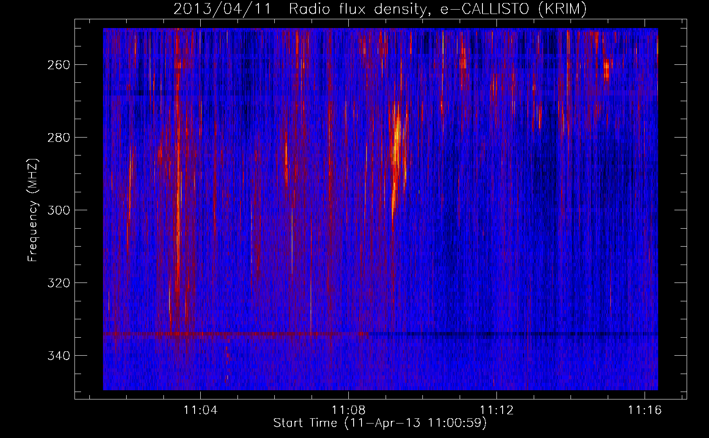Click the 320 frequency tick label
This screenshot has width=709, height=438.
58,283
